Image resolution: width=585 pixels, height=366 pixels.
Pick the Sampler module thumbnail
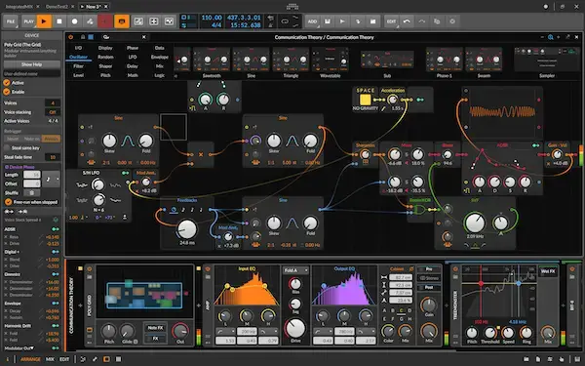547,60
